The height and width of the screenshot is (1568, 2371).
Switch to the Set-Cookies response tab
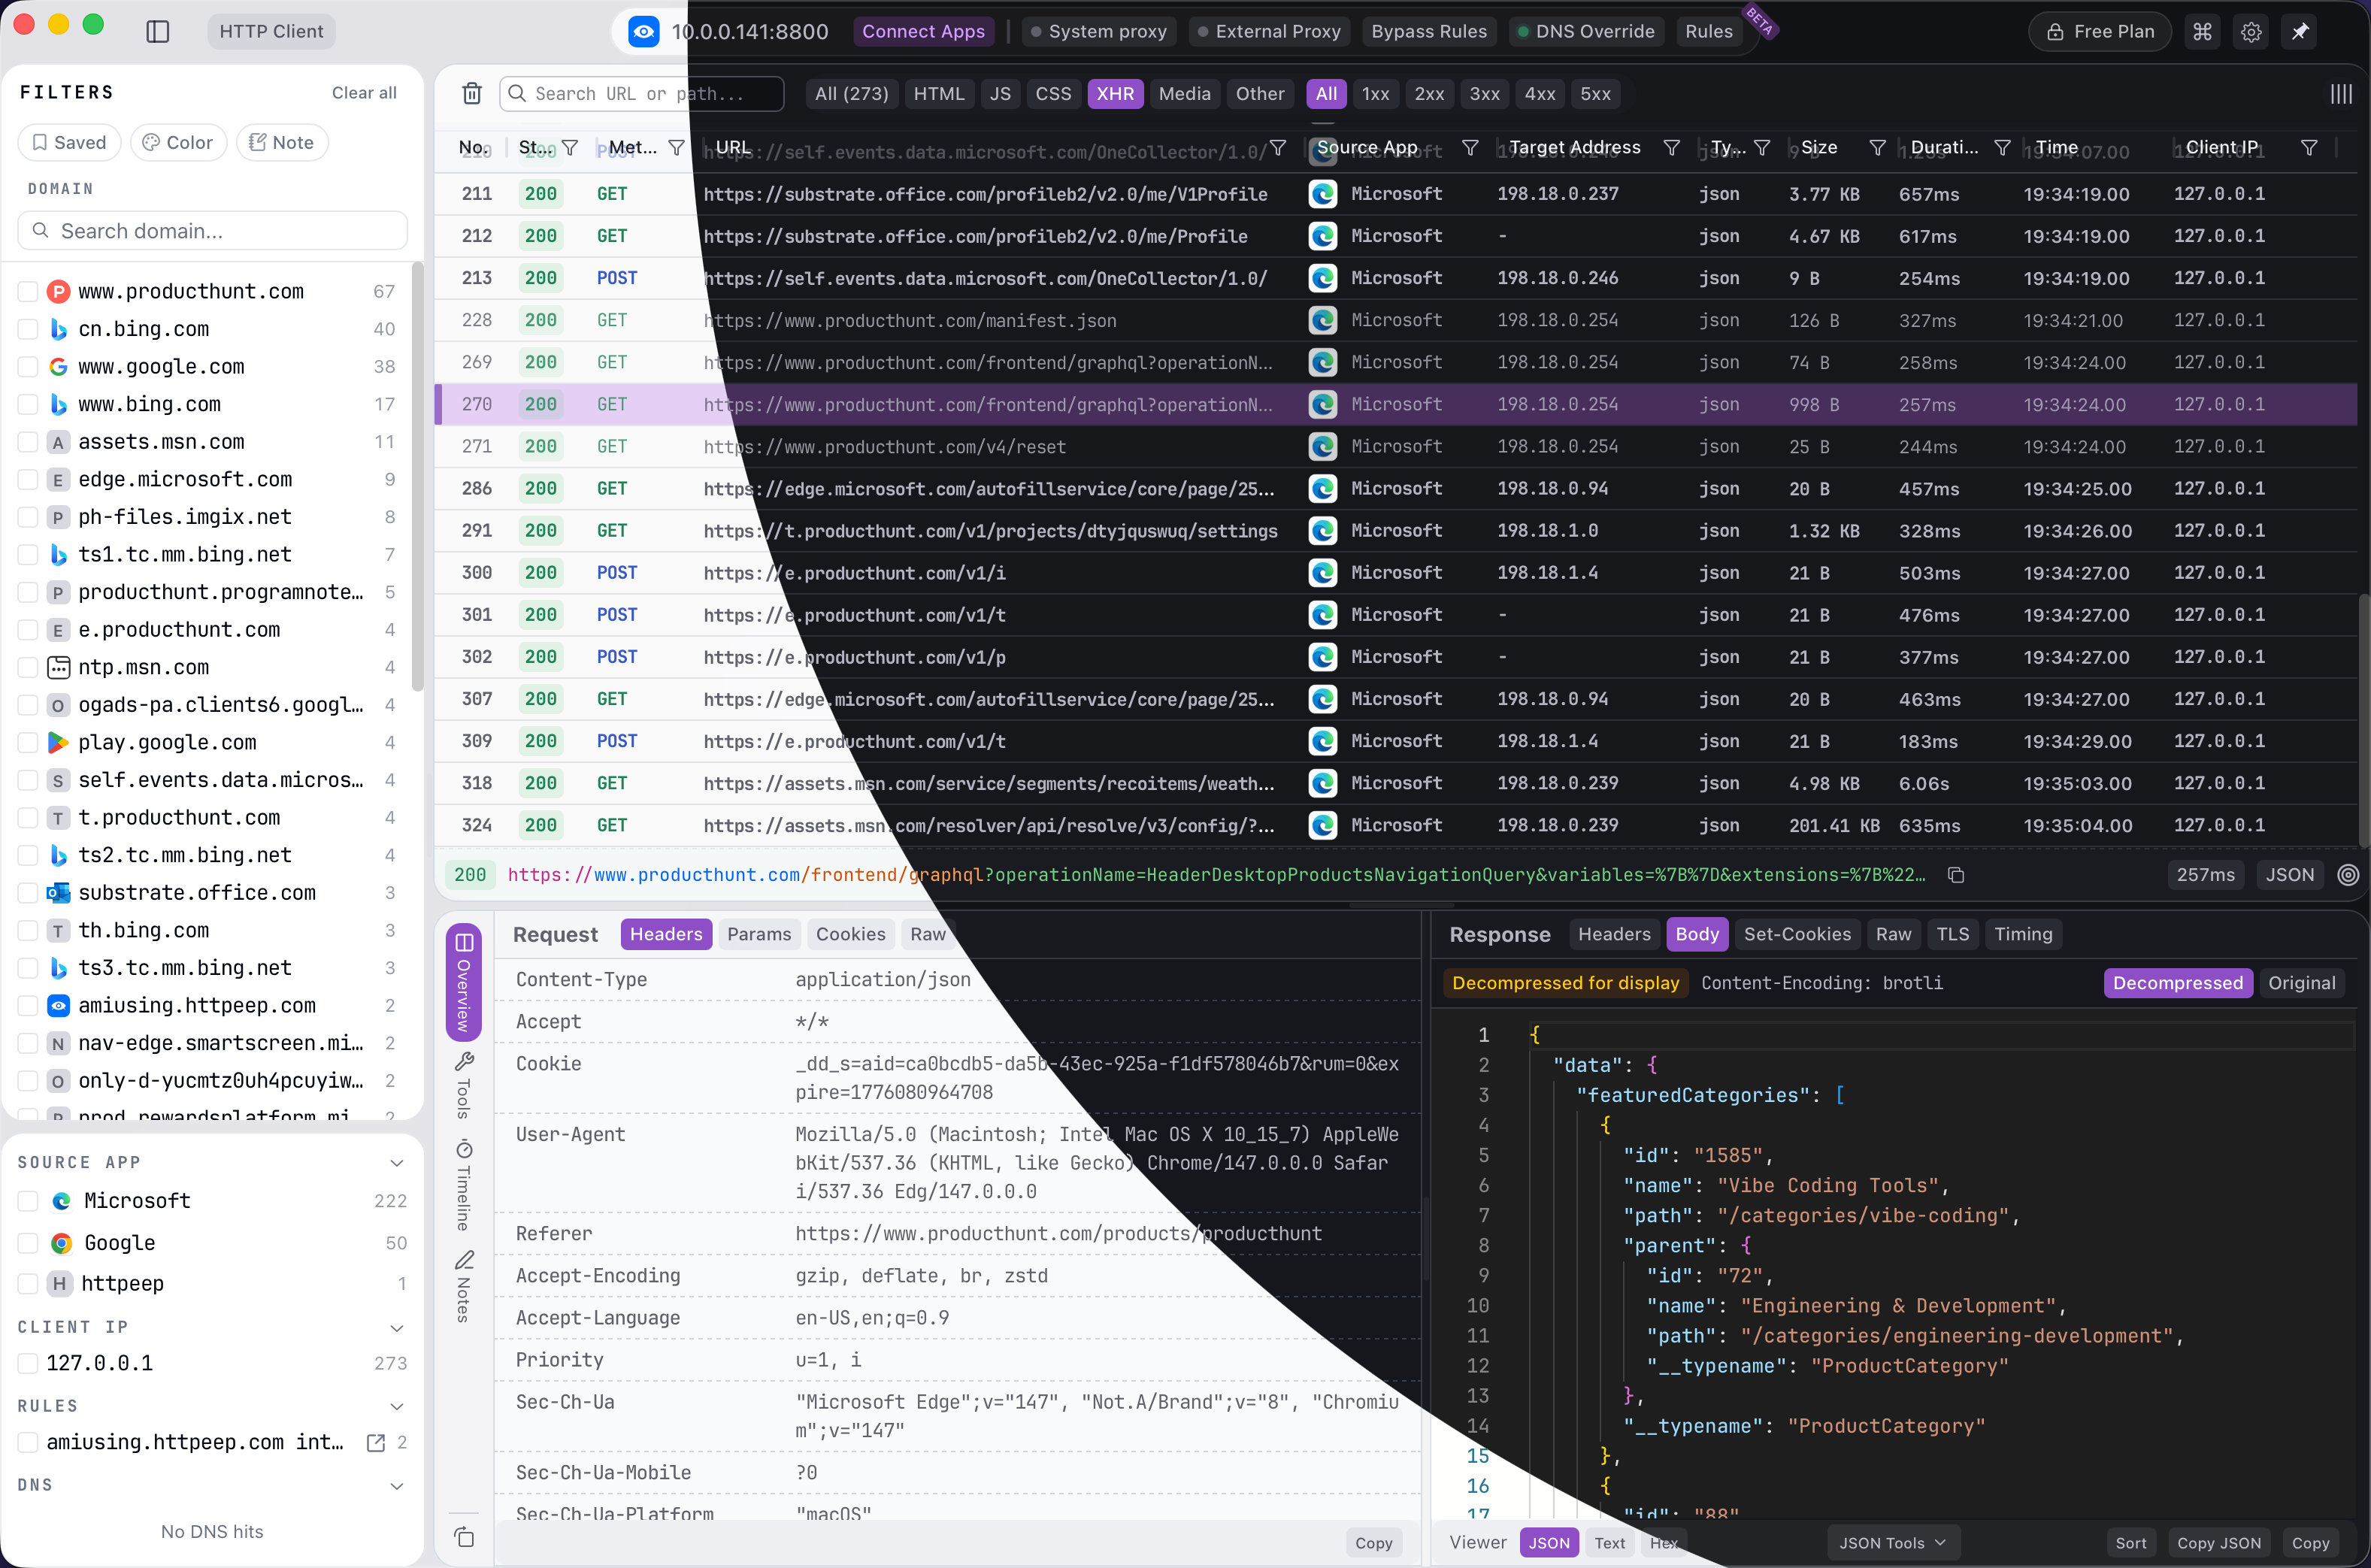click(x=1797, y=934)
